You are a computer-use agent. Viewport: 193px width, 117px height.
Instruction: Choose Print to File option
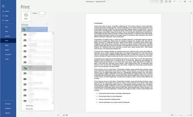coord(29,109)
